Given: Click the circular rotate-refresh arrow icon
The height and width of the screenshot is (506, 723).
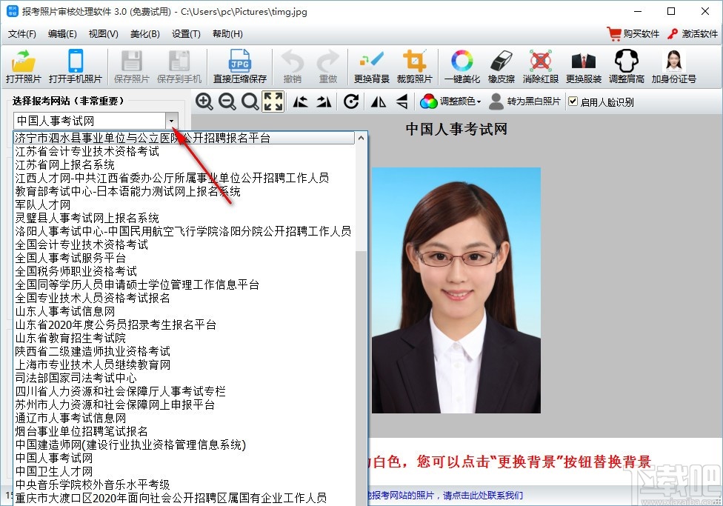Looking at the screenshot, I should [351, 101].
